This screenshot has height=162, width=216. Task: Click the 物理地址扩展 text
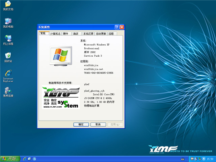point(91,106)
